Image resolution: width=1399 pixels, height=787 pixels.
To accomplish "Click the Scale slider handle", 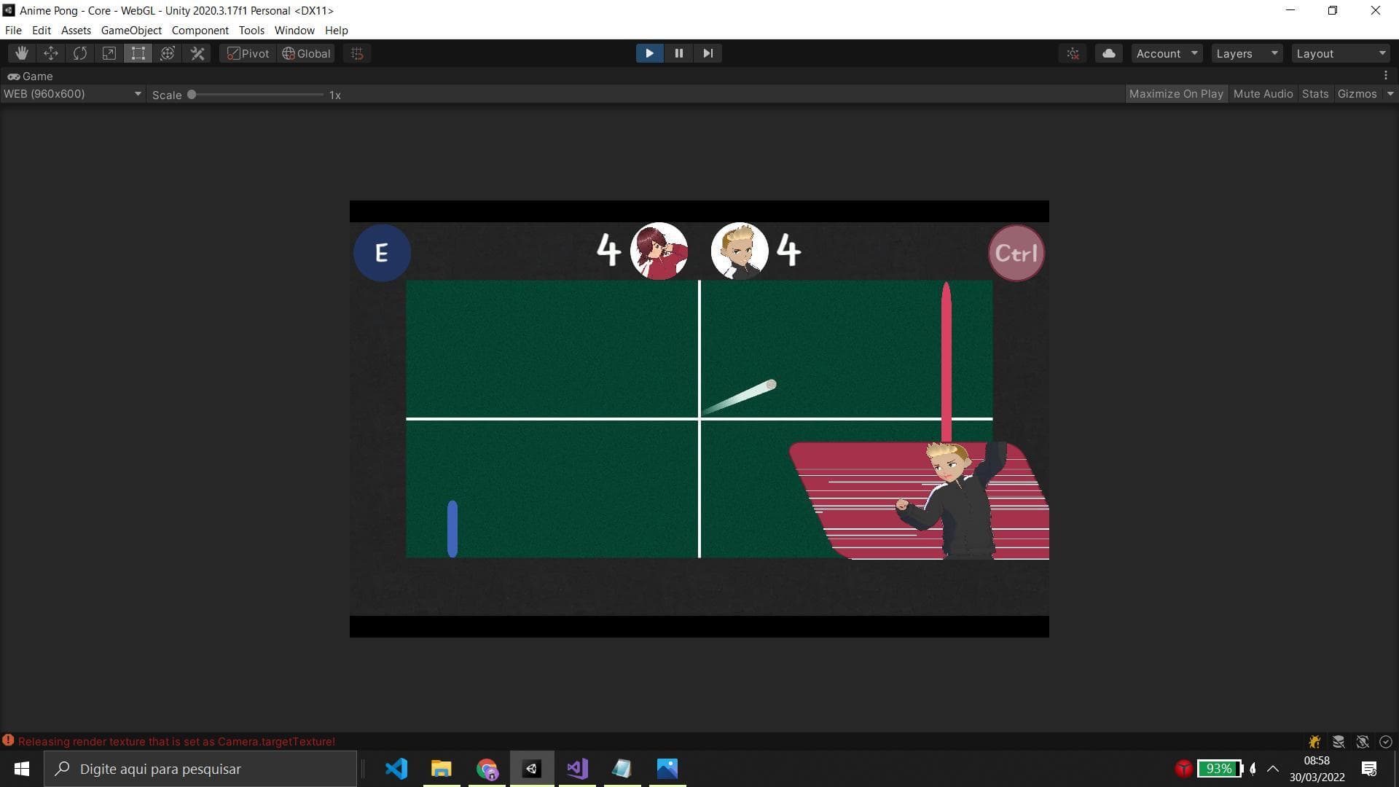I will coord(192,95).
